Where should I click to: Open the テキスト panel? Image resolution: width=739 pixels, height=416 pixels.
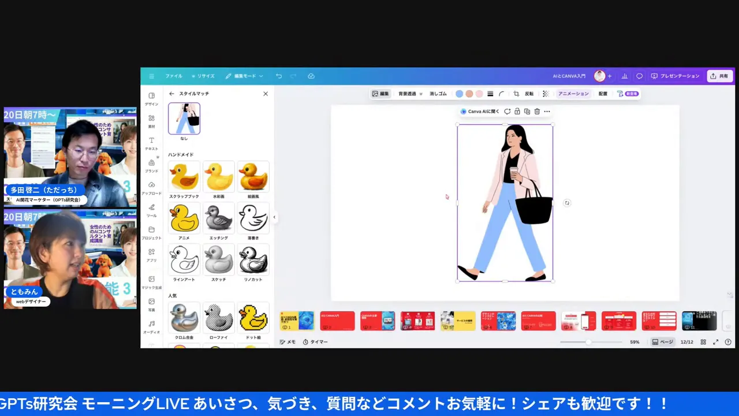151,144
